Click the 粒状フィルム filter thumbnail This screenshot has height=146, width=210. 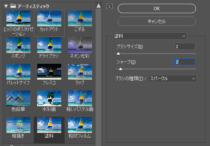80,125
